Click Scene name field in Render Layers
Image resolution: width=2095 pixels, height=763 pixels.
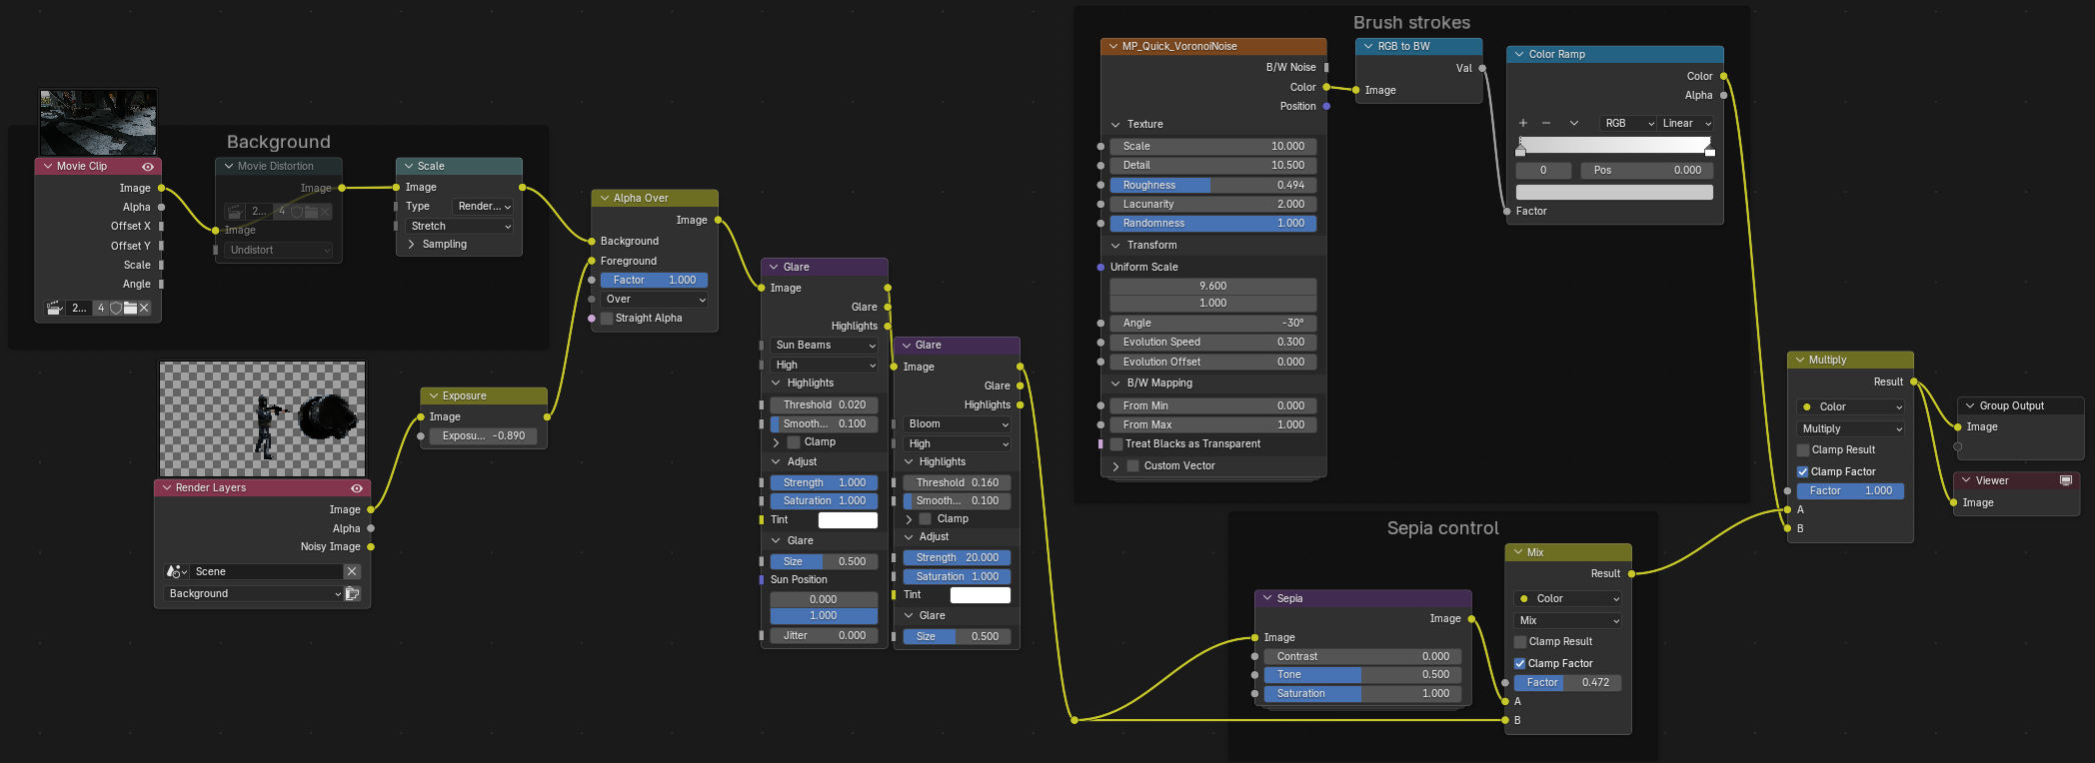[x=267, y=571]
